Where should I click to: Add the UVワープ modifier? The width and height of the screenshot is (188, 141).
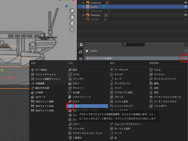pyautogui.click(x=38, y=97)
